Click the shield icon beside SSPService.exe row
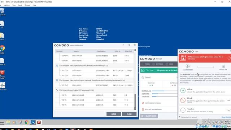The image size is (231, 130). (x=57, y=66)
